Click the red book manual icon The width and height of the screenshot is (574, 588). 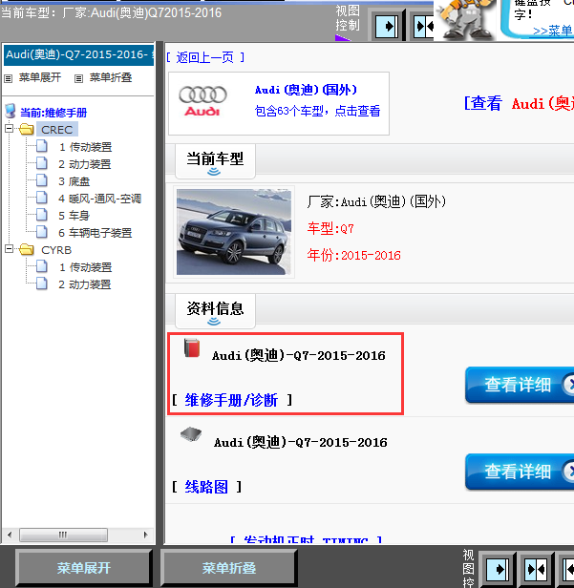coord(192,347)
